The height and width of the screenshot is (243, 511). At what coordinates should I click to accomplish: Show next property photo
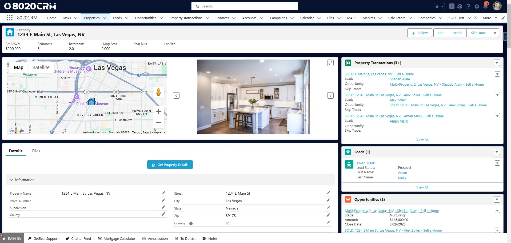pyautogui.click(x=330, y=95)
